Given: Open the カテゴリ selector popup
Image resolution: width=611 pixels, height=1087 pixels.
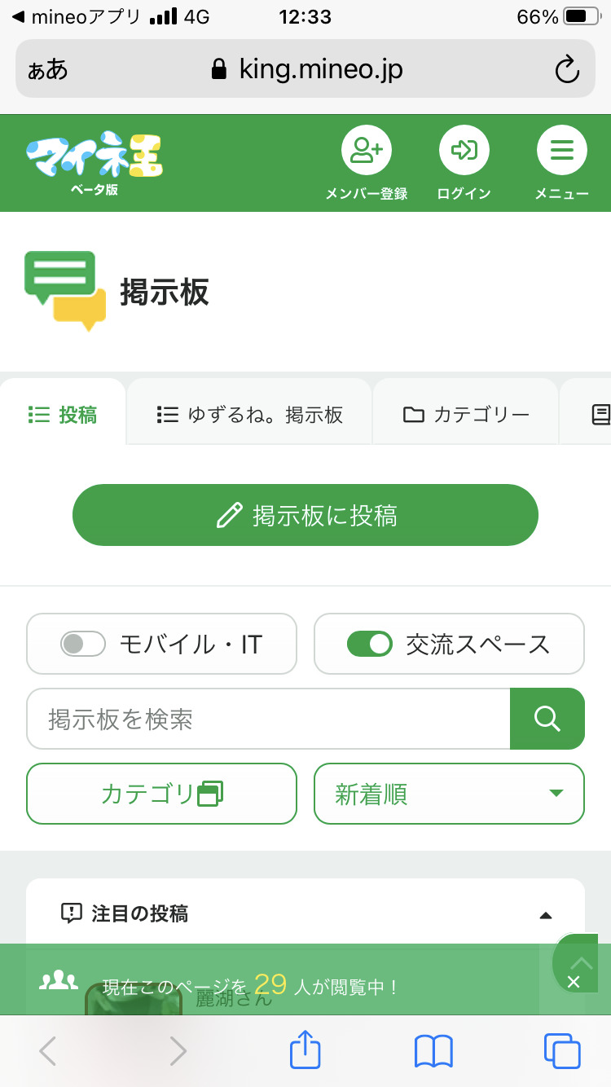Looking at the screenshot, I should pyautogui.click(x=161, y=794).
